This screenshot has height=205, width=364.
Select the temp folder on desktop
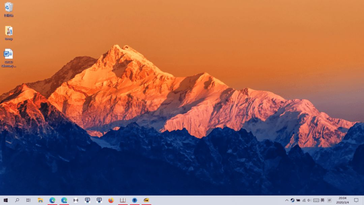8,33
